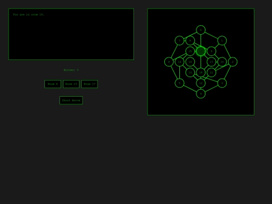The width and height of the screenshot is (272, 204).
Task: Move to Room 8 using its button
Action: (x=52, y=84)
